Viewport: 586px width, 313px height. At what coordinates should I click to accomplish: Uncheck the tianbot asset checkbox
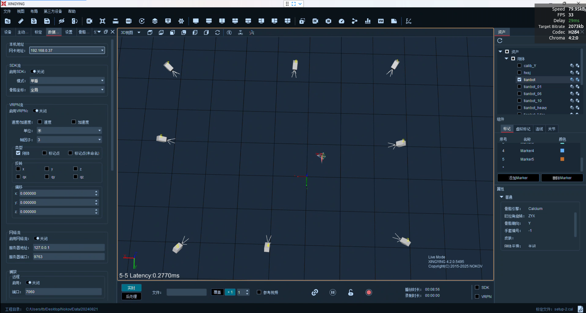(x=519, y=80)
